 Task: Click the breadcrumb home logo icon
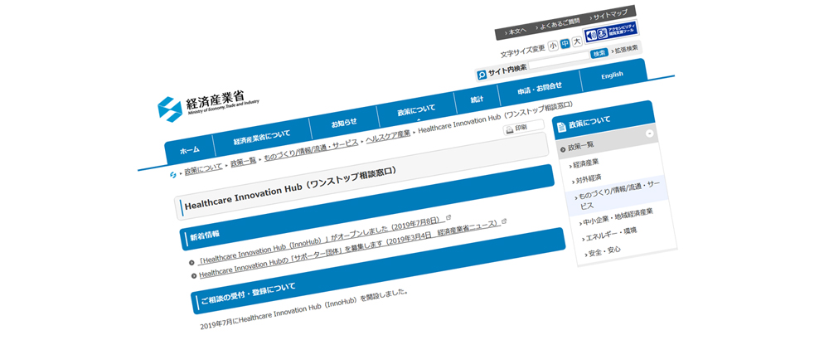pyautogui.click(x=173, y=175)
